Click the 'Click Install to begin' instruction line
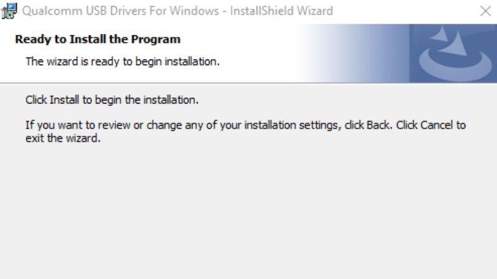Viewport: 497px width, 279px height. 112,100
